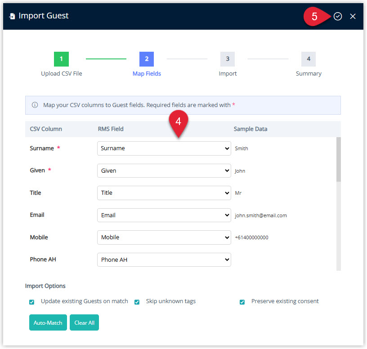Click the Clear All button
This screenshot has width=367, height=349.
(84, 322)
